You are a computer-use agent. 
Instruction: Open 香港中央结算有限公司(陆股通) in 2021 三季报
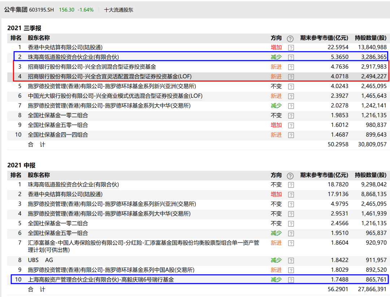click(65, 48)
